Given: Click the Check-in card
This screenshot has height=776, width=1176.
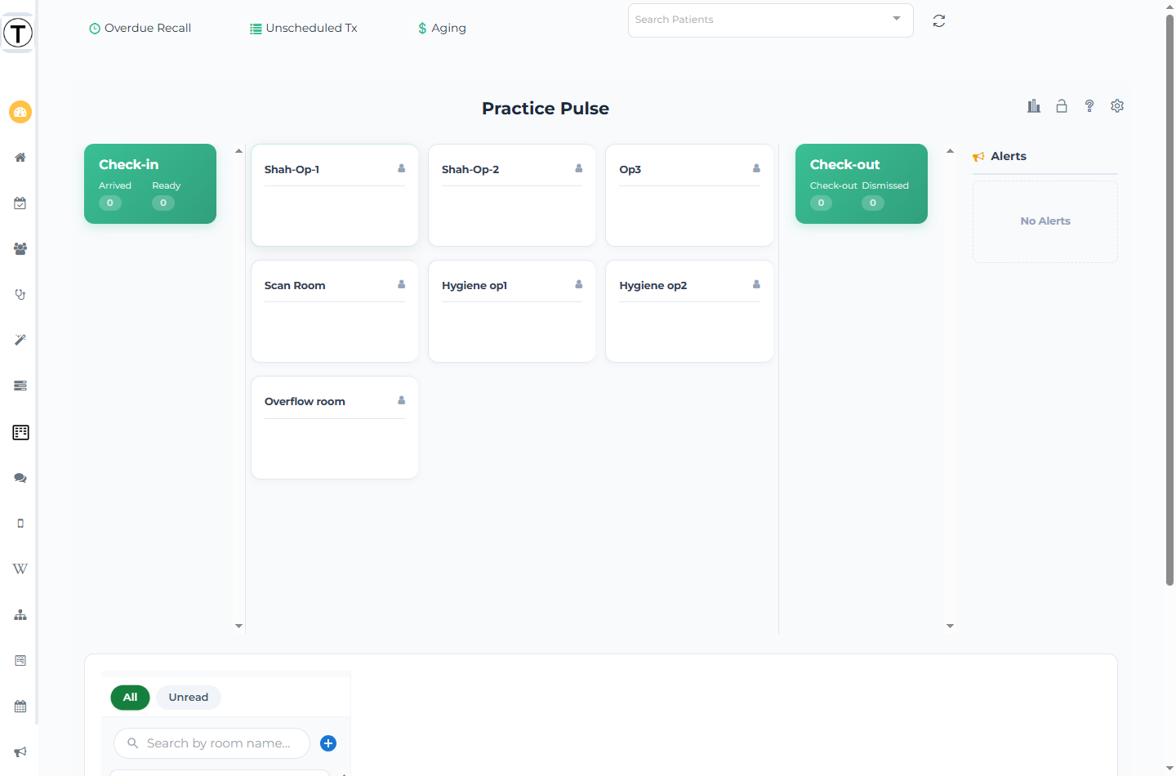Looking at the screenshot, I should 150,184.
